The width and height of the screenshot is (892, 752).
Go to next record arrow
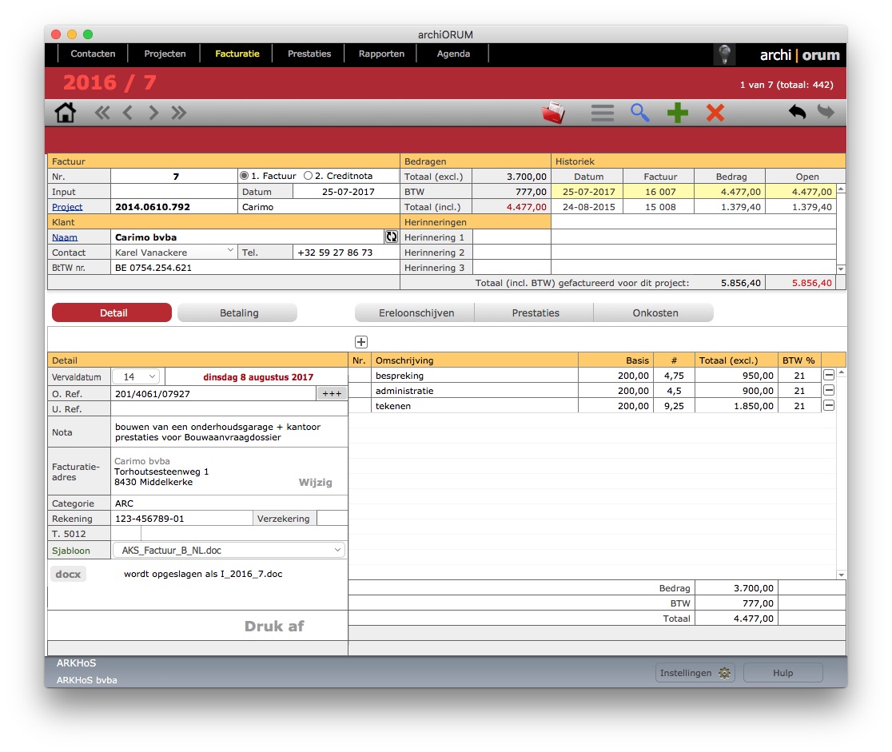(153, 113)
